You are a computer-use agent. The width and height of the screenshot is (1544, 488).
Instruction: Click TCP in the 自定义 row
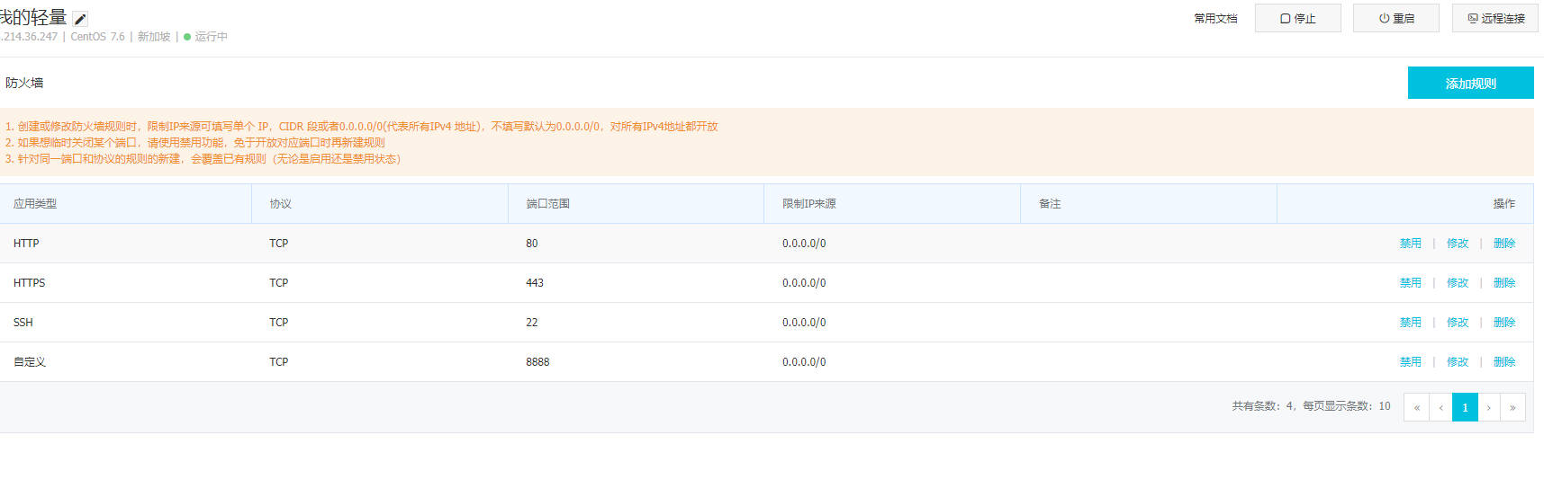coord(279,361)
